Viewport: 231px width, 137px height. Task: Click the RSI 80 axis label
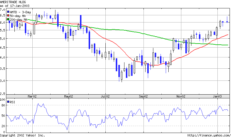(x=3, y=105)
